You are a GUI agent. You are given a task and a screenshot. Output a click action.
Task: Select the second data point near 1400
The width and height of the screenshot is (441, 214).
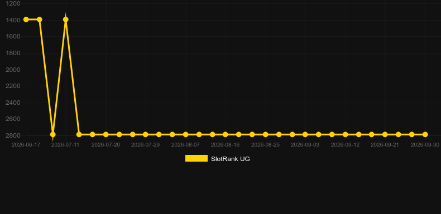40,20
